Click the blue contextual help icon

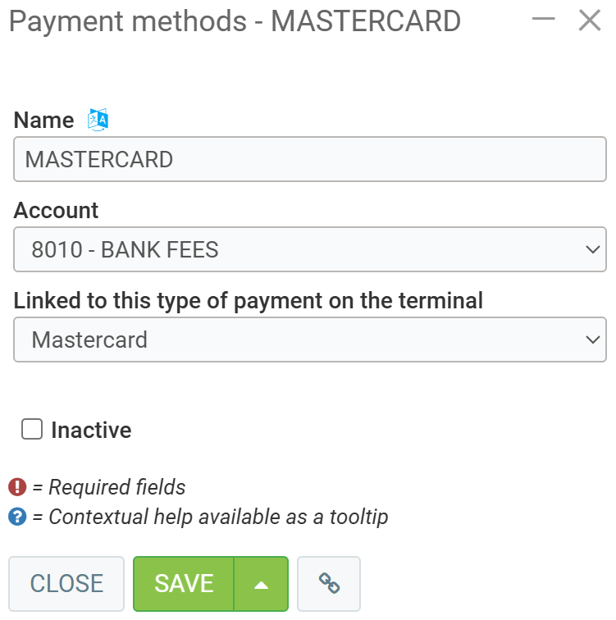pos(18,517)
